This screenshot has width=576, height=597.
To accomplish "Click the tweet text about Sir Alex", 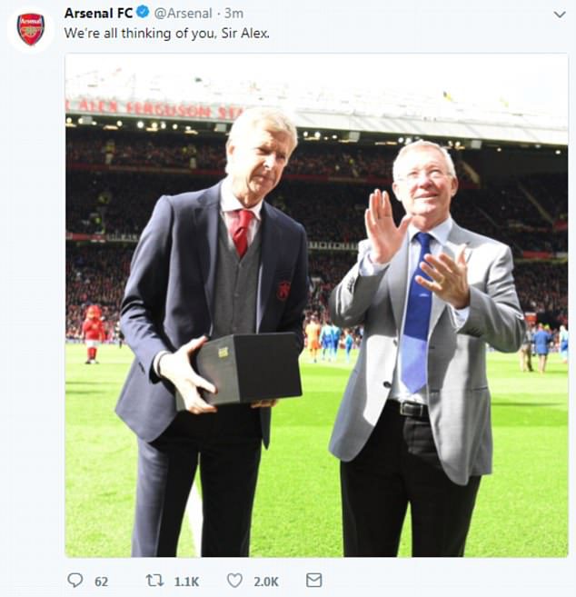I will point(166,32).
